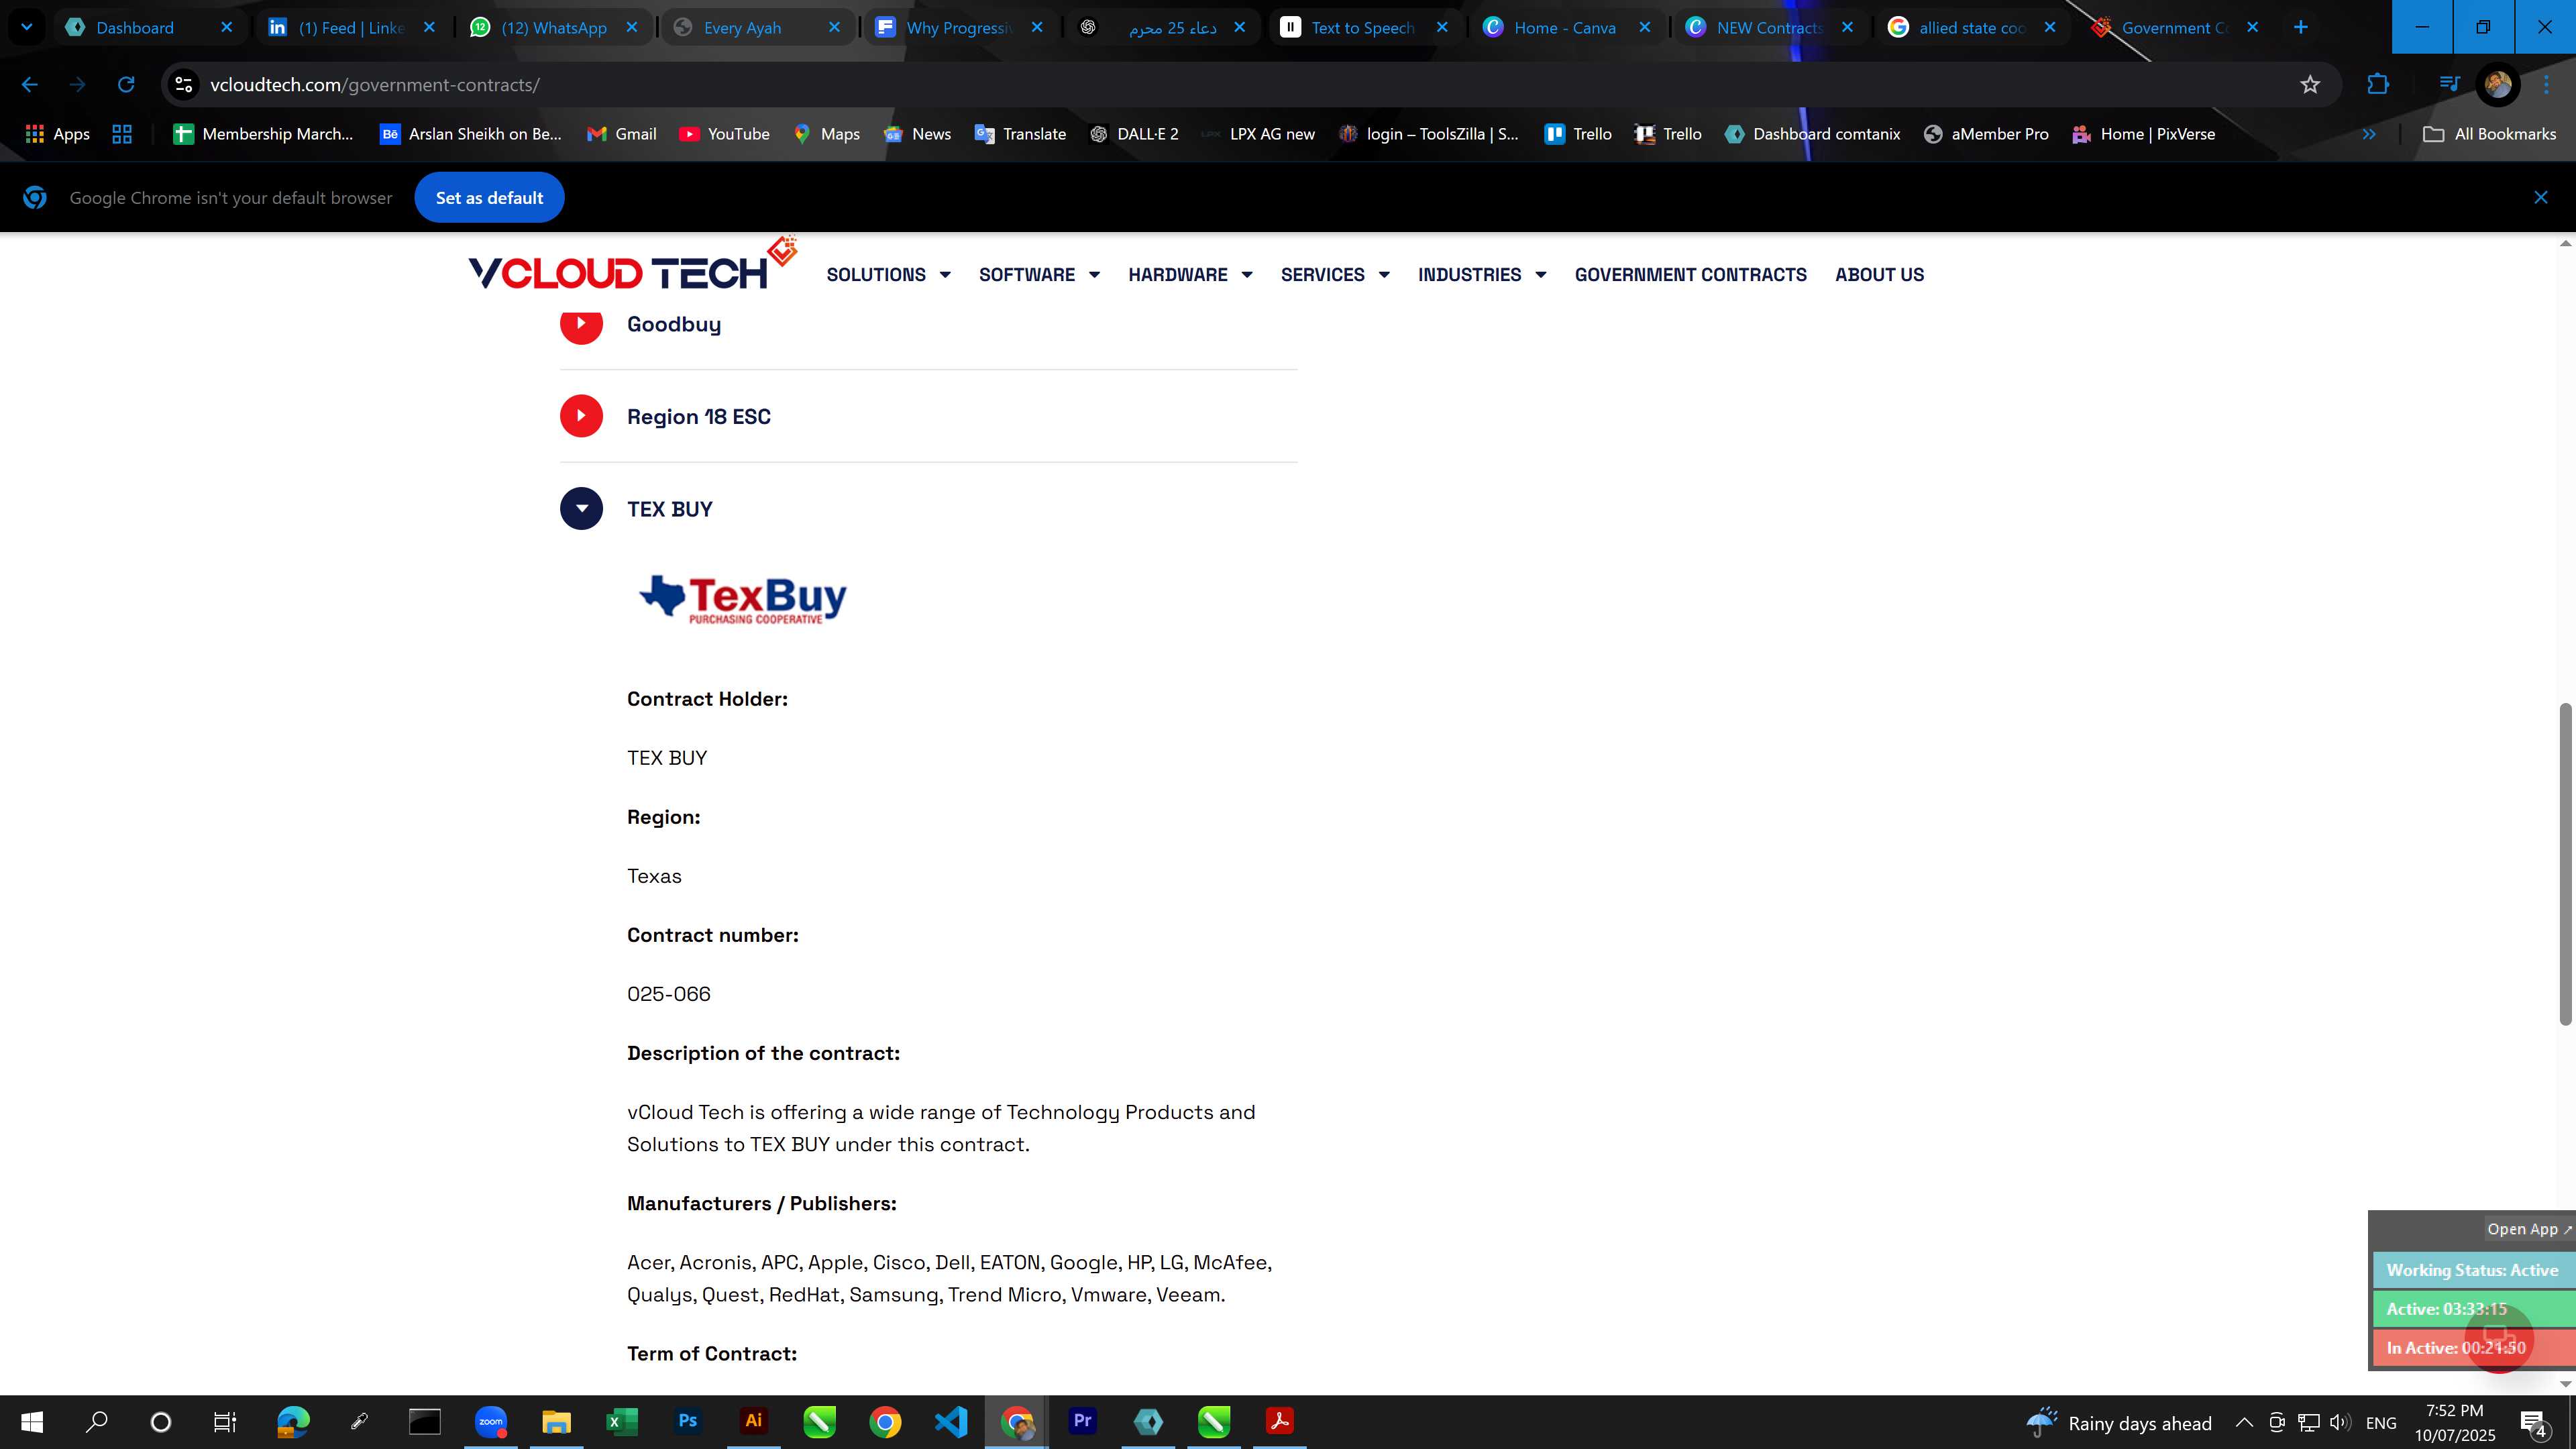Image resolution: width=2576 pixels, height=1449 pixels.
Task: Open Visual Studio Code from taskbar
Action: (951, 1422)
